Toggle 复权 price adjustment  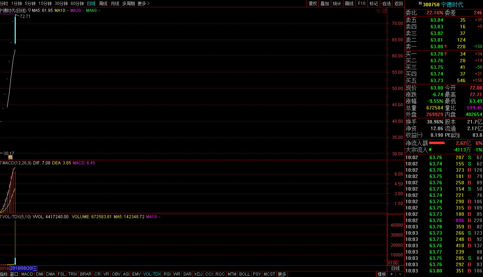click(313, 3)
